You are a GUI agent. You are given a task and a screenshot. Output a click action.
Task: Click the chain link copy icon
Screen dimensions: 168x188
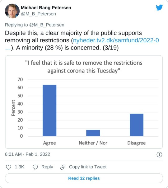tap(63, 167)
